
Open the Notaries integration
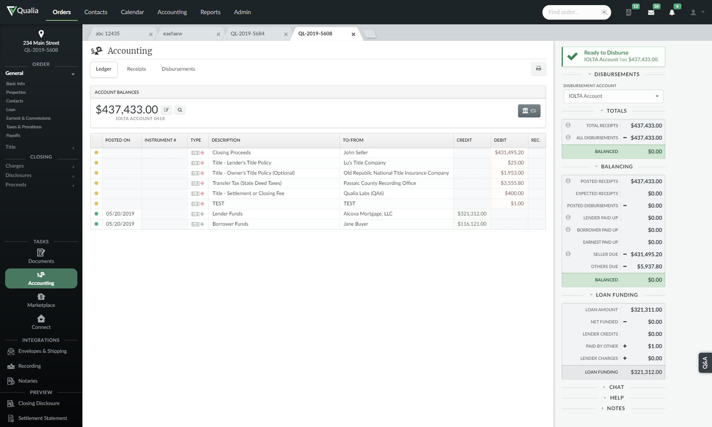point(23,381)
